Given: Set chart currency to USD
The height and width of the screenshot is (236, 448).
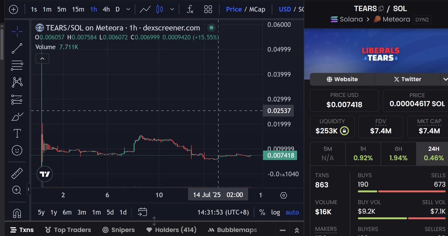Looking at the screenshot, I should pos(285,9).
